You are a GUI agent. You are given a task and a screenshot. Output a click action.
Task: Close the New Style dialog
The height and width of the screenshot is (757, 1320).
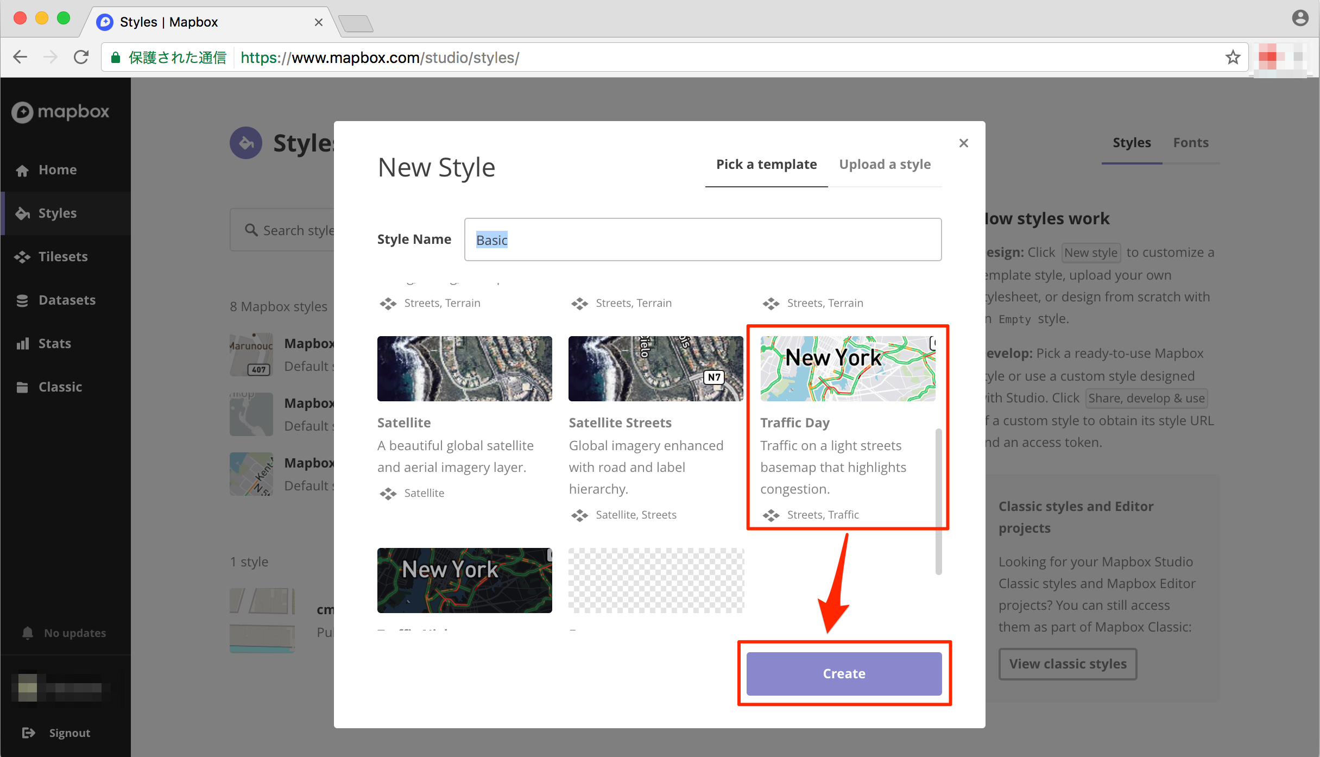[964, 143]
